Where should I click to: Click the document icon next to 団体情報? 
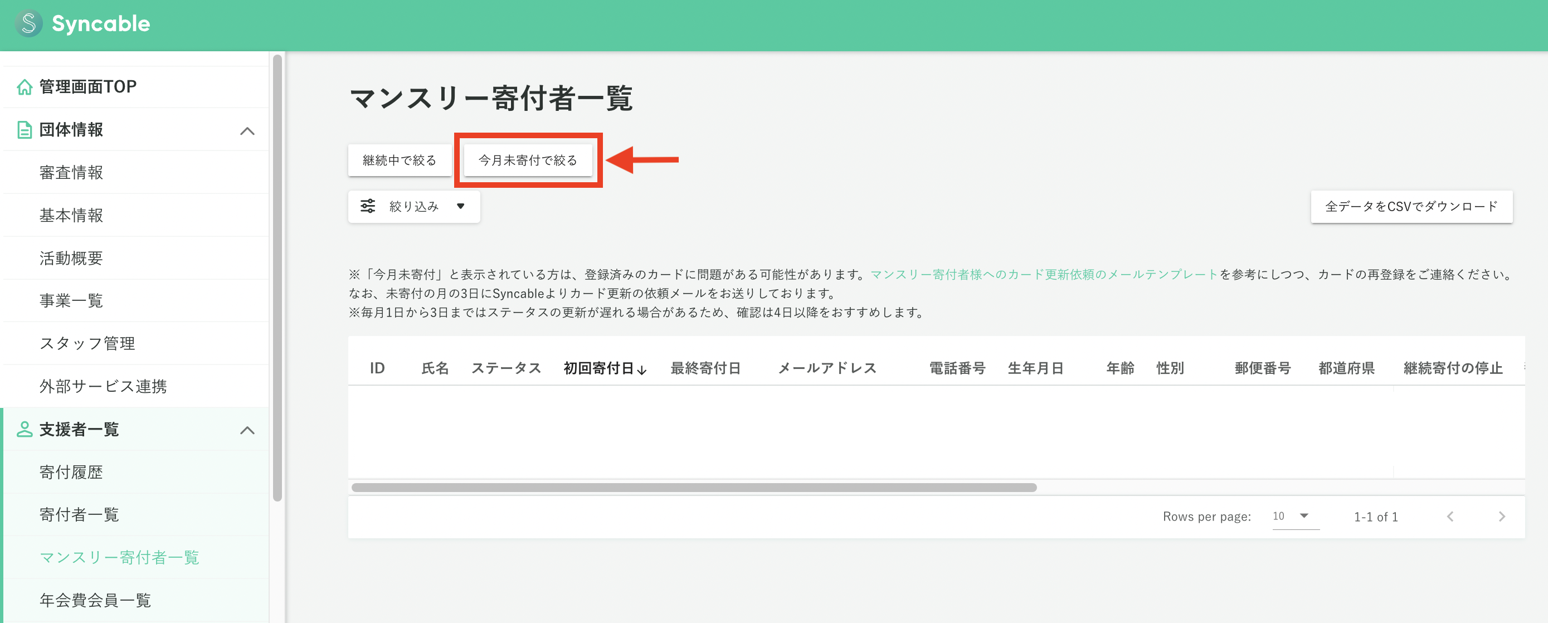click(x=25, y=130)
